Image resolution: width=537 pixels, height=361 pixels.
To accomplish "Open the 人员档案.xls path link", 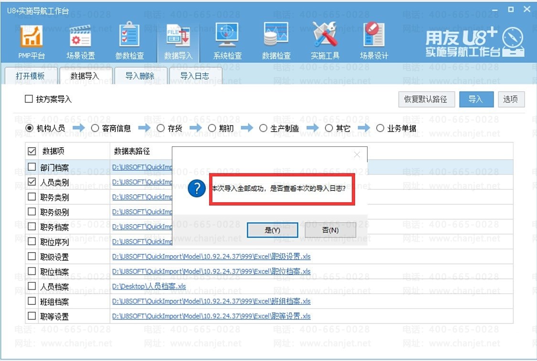I will [x=149, y=287].
